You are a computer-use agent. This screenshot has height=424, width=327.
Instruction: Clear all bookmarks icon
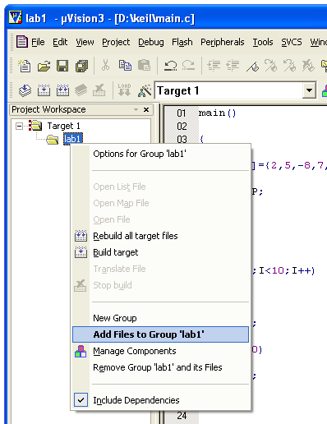[308, 66]
